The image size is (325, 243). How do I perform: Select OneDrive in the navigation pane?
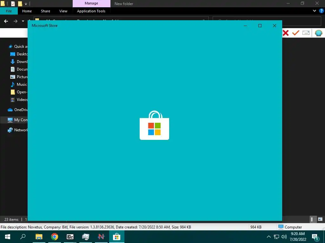point(18,110)
